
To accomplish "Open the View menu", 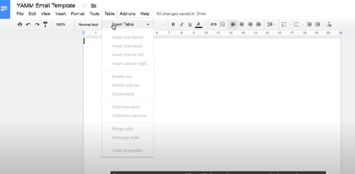I will point(46,14).
